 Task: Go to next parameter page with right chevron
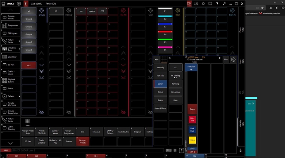coord(220,58)
